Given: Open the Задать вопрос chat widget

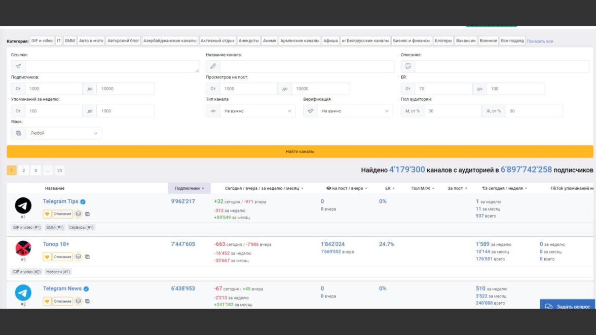Looking at the screenshot, I should pos(567,307).
